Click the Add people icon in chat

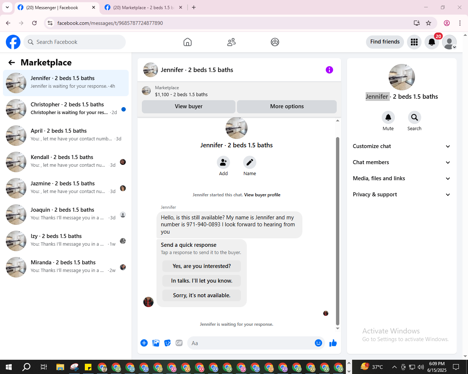pos(223,162)
